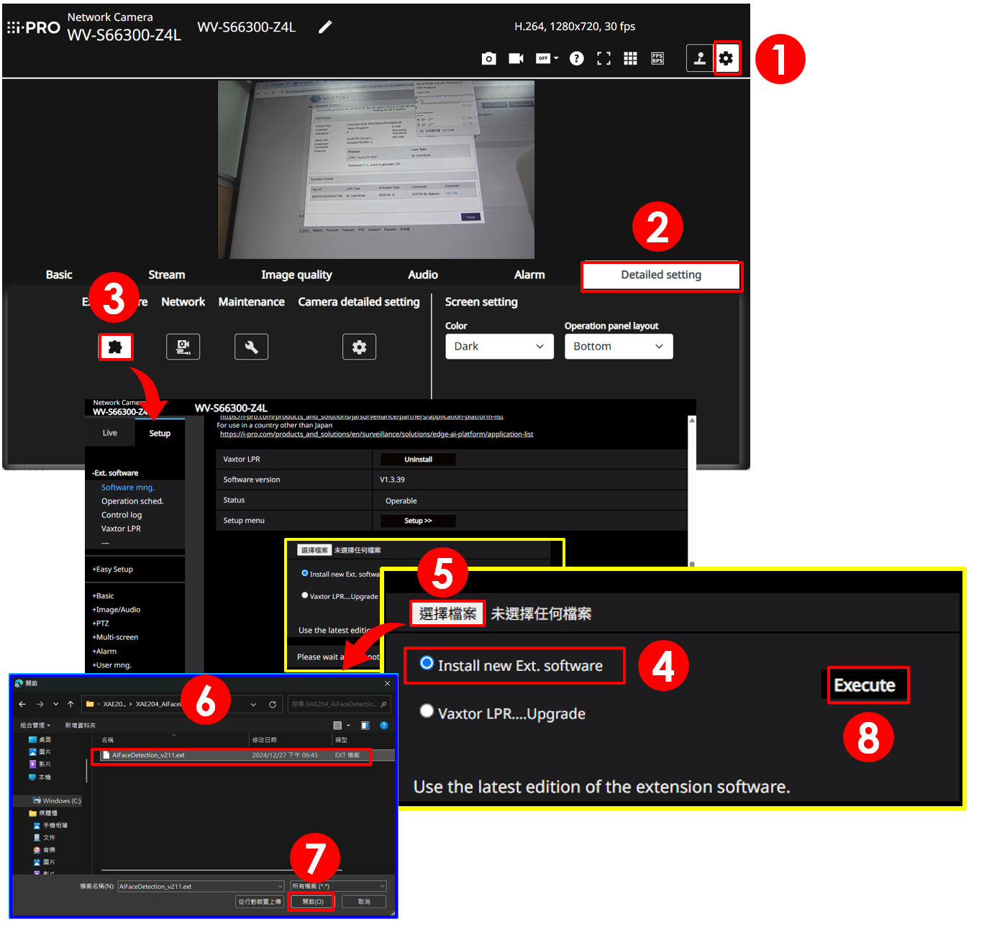Open the 組合管理 dropdown in the file dialog
The height and width of the screenshot is (932, 997).
(x=35, y=726)
